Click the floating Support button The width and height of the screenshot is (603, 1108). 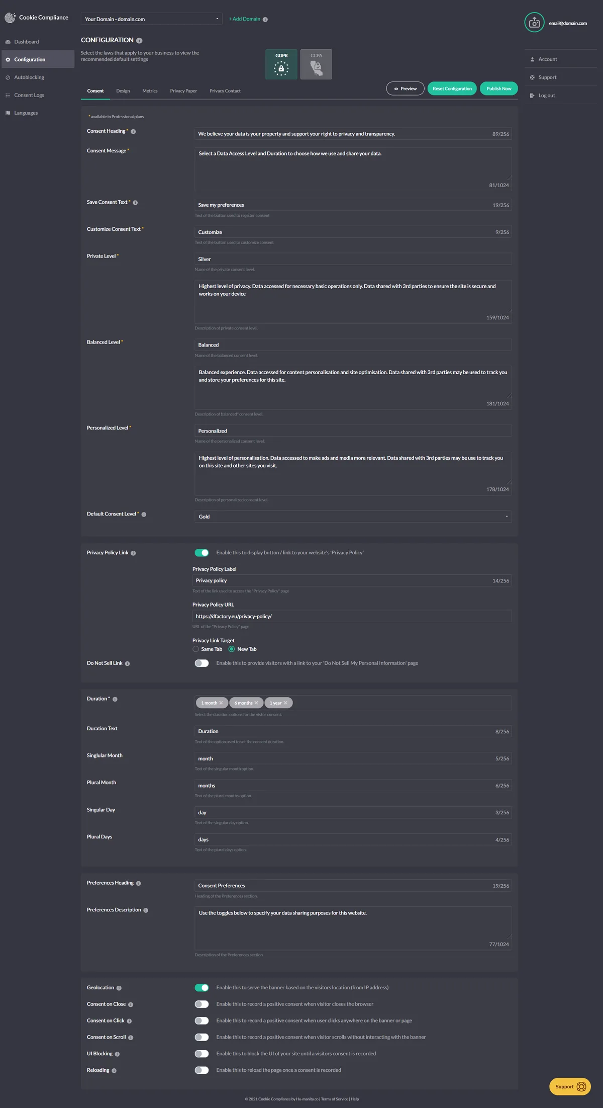click(570, 1087)
